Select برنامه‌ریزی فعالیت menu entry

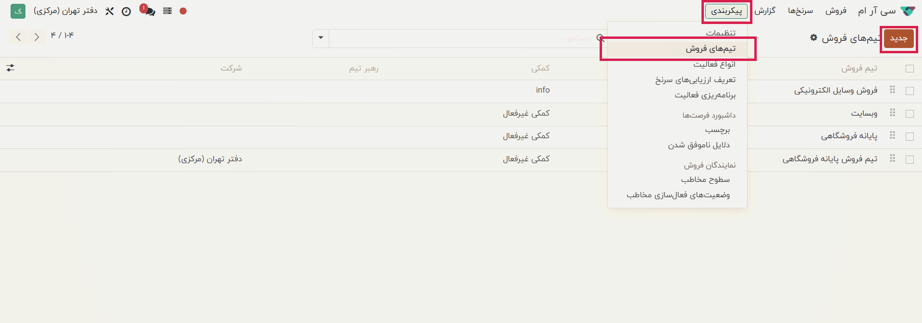tap(677, 95)
